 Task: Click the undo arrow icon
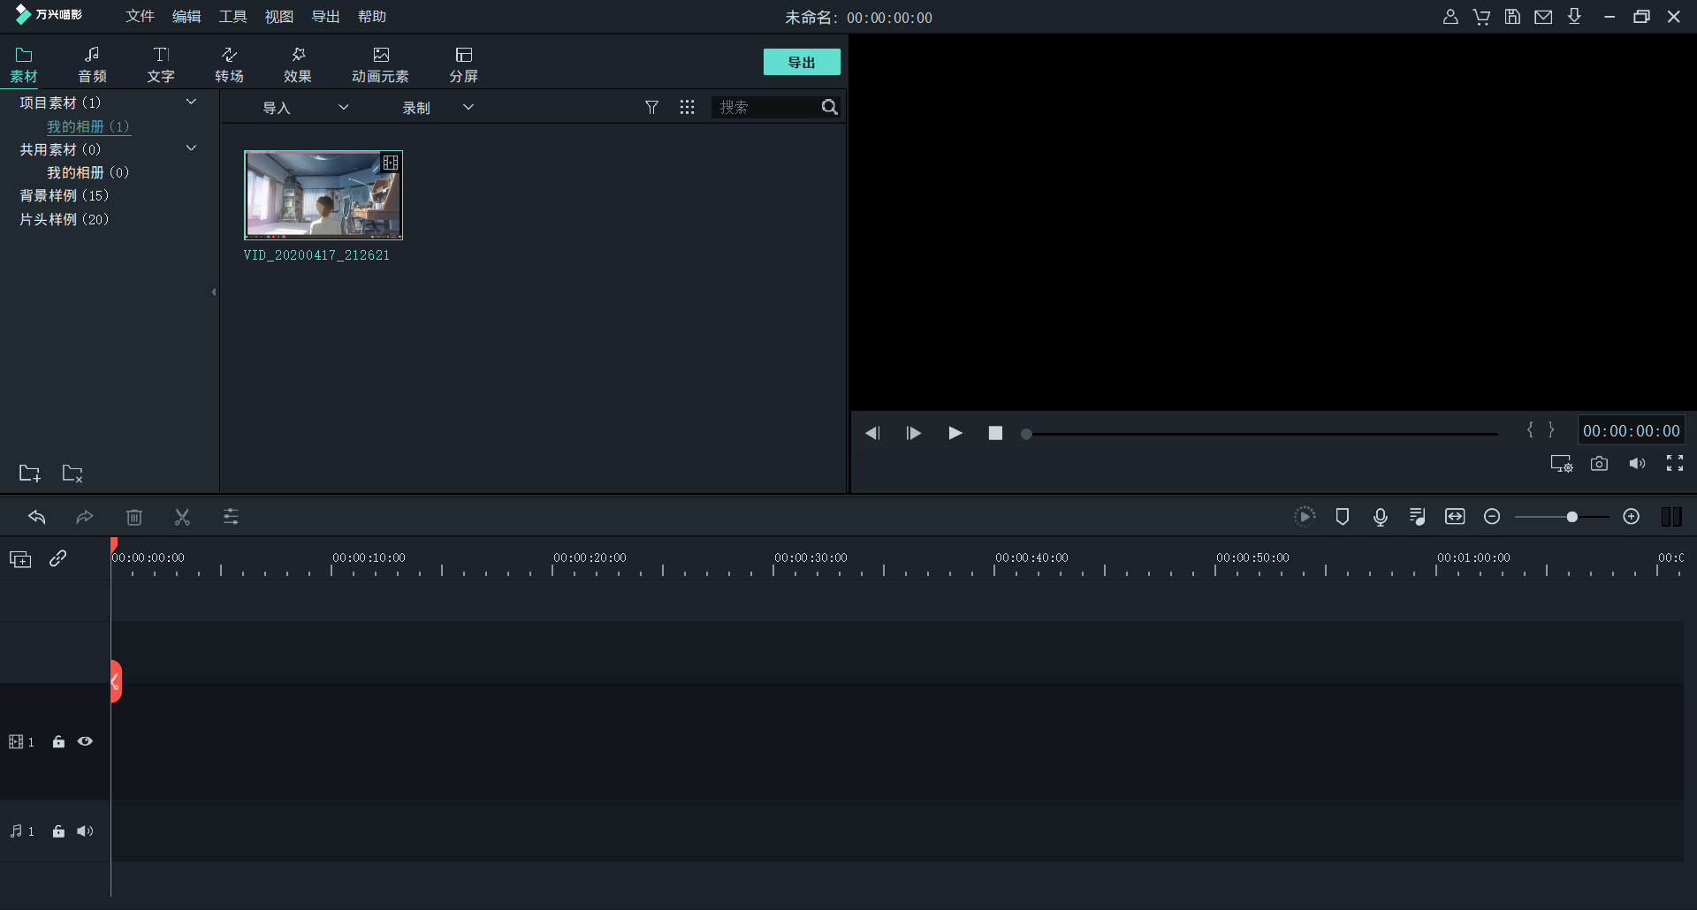(37, 517)
